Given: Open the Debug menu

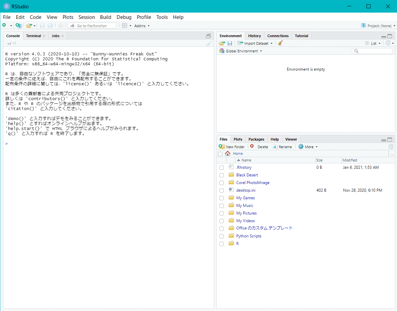Looking at the screenshot, I should click(124, 17).
